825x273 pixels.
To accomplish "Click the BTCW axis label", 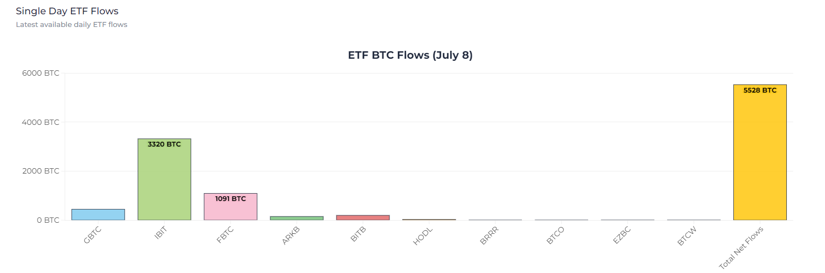I will tap(688, 235).
